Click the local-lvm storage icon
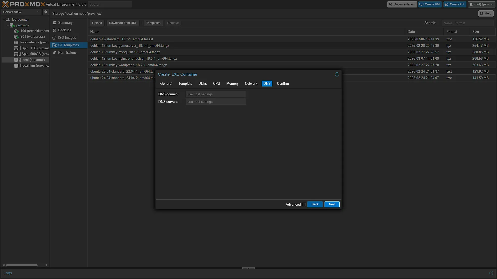Screen dimensions: 497x279 click(16, 66)
